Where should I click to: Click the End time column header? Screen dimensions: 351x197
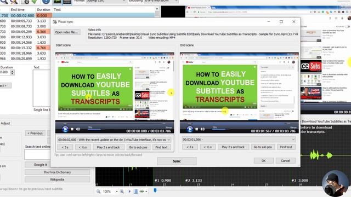pos(18,10)
